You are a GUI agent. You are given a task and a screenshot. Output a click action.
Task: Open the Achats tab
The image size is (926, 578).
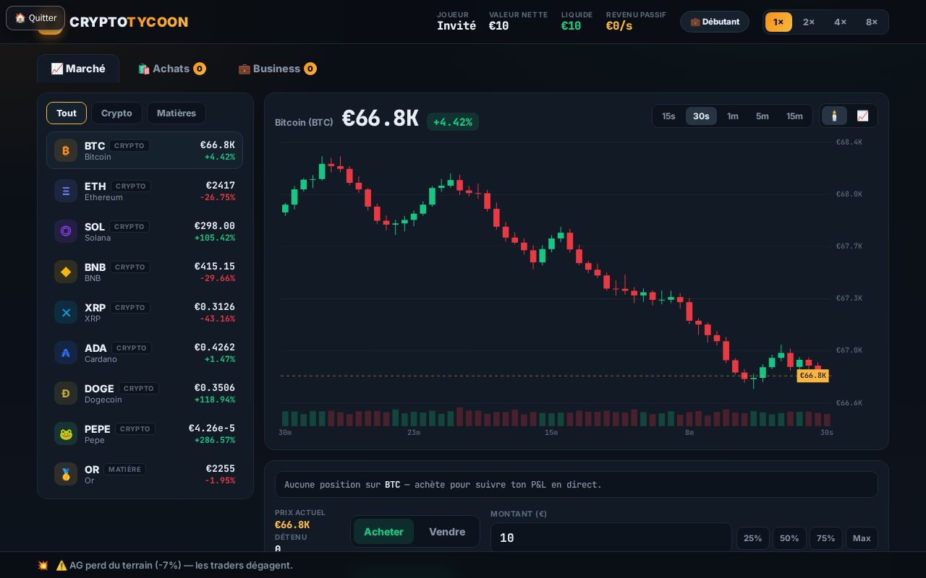[171, 69]
